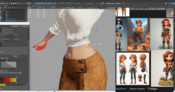Select the 'Select by component type' mode icon

[31, 4]
